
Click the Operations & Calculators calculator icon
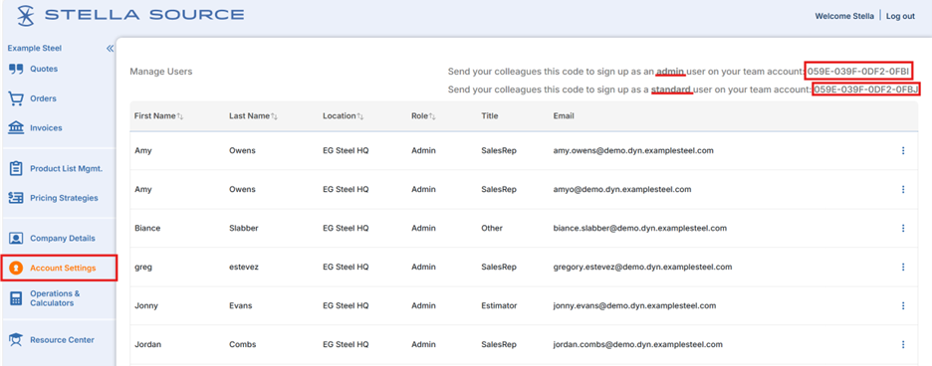point(16,298)
